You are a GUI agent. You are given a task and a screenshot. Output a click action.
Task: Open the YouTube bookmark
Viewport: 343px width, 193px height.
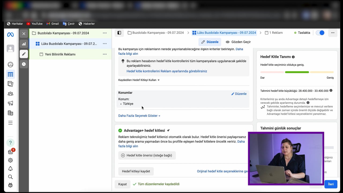tap(35, 24)
